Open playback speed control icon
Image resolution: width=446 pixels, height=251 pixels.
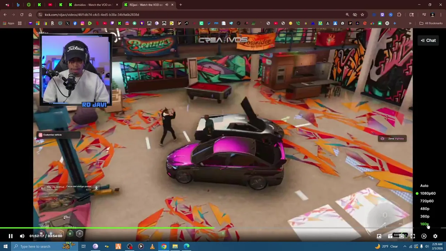point(424,236)
